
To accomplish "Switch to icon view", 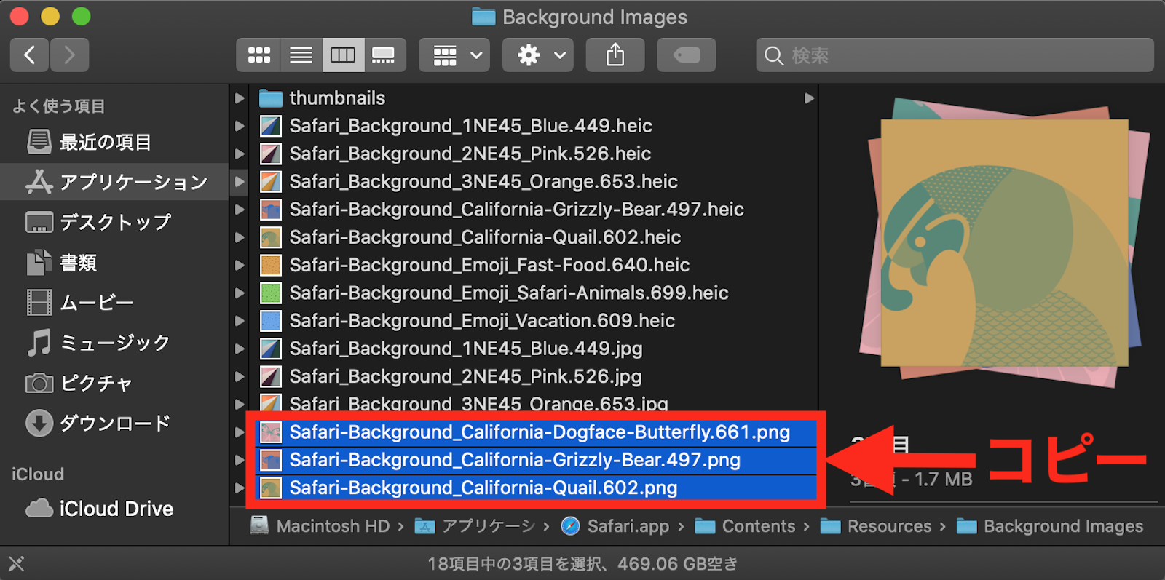I will pyautogui.click(x=258, y=55).
